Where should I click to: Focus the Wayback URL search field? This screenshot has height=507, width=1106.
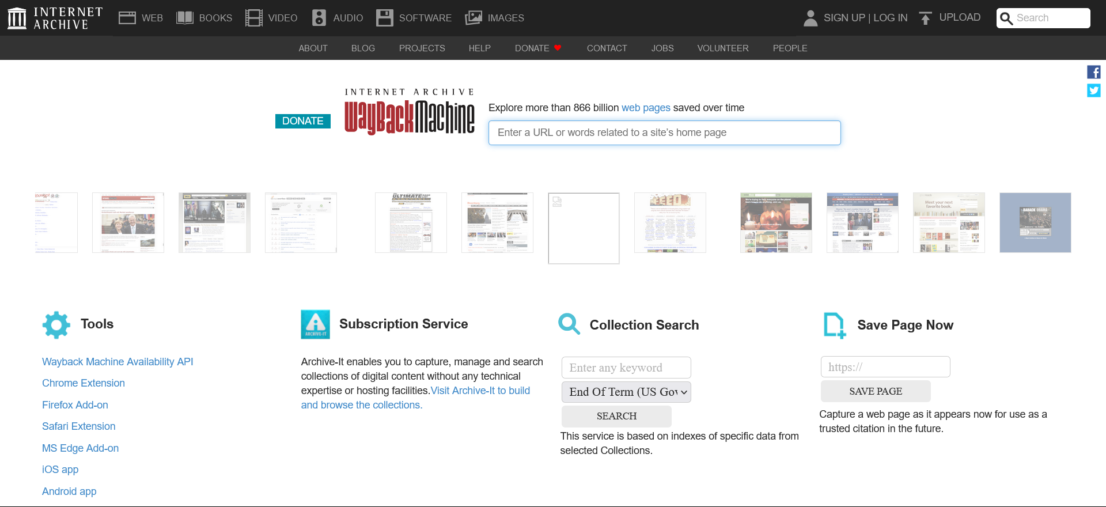click(x=665, y=133)
